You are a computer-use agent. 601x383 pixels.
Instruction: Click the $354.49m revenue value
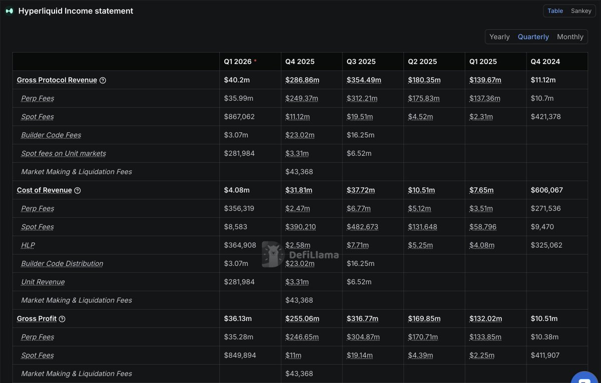tap(364, 80)
